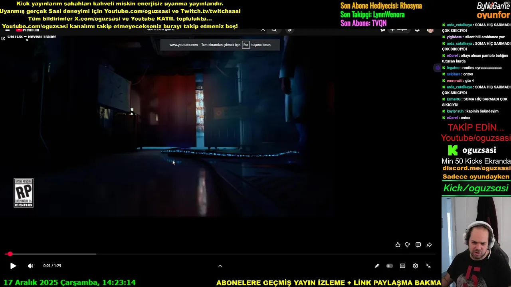Open the notifications bell
Screen dimensions: 511x287
[x=417, y=29]
